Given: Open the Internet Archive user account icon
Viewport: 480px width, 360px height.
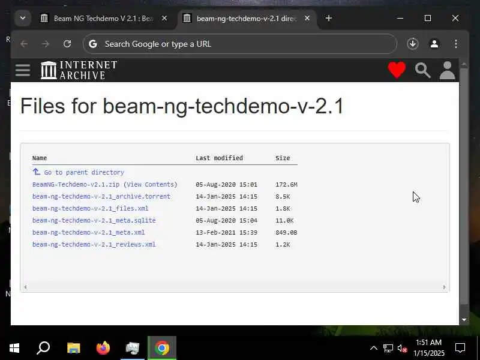Looking at the screenshot, I should [x=447, y=70].
